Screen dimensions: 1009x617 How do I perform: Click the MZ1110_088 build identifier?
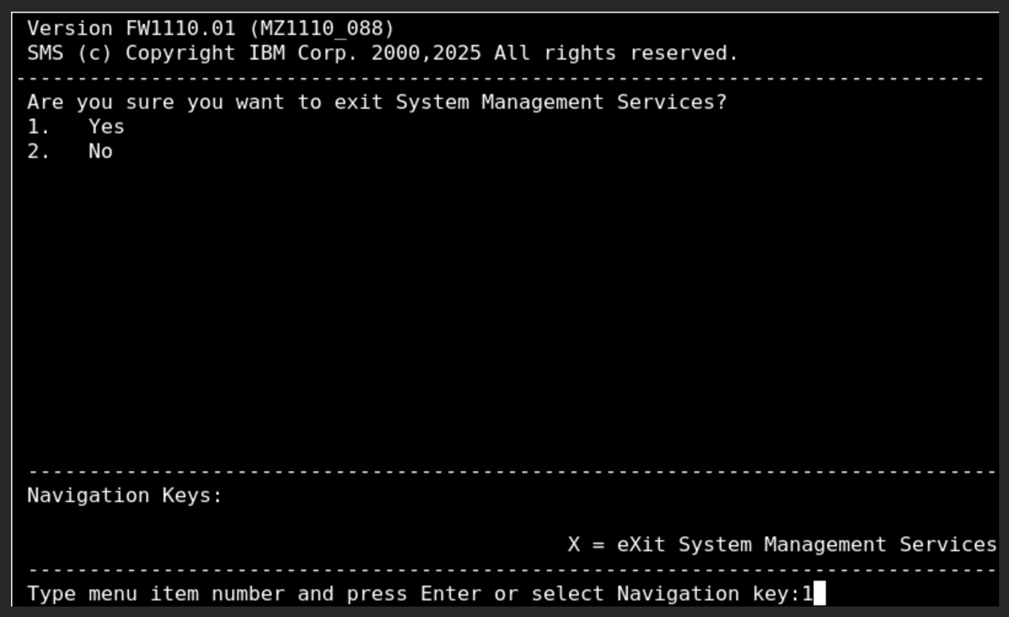click(321, 28)
